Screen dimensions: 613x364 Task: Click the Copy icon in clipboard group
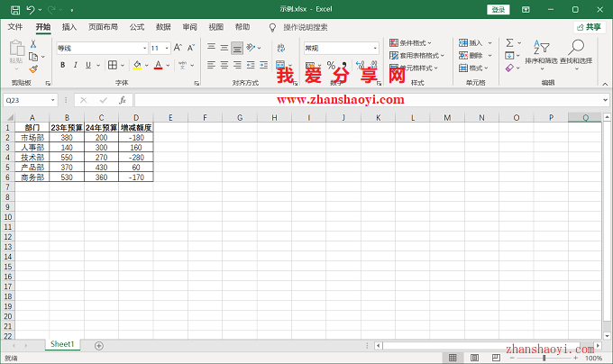click(33, 57)
